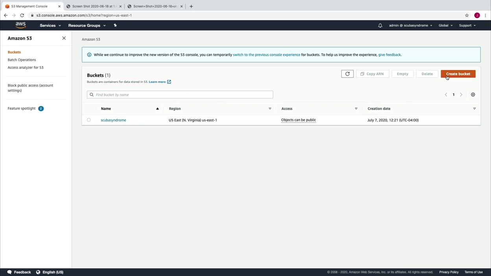
Task: Click the external link icon beside Learn more
Action: 169,82
